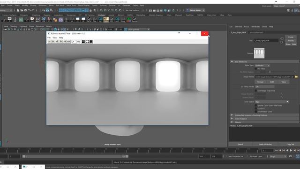Image resolution: width=300 pixels, height=169 pixels.
Task: Switch to T_Area_Light_HDR attribute tab
Action: click(x=239, y=32)
